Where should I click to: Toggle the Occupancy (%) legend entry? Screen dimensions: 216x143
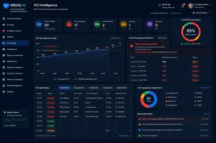(61, 79)
